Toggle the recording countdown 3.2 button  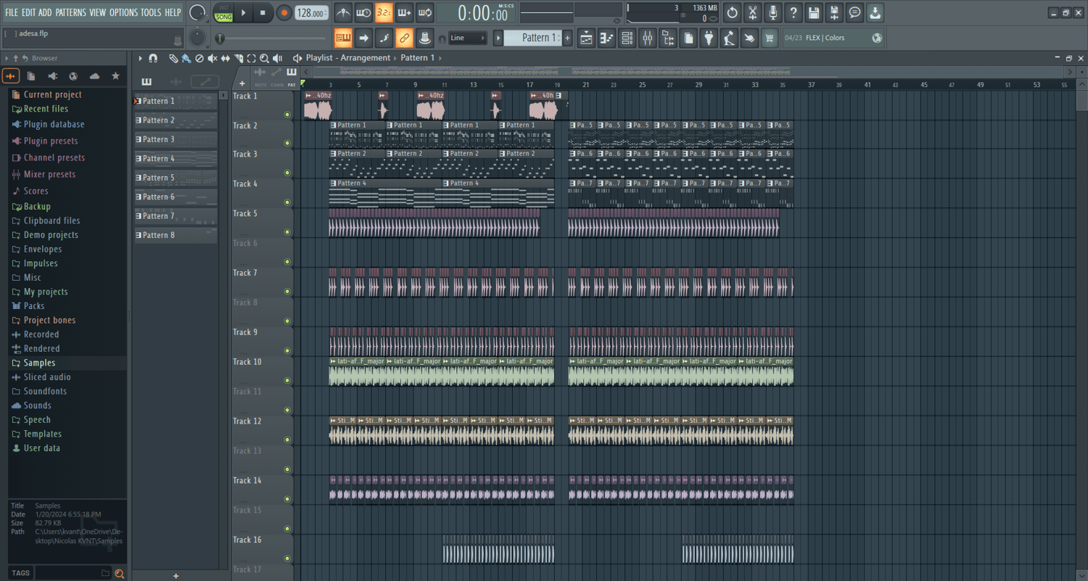[384, 12]
